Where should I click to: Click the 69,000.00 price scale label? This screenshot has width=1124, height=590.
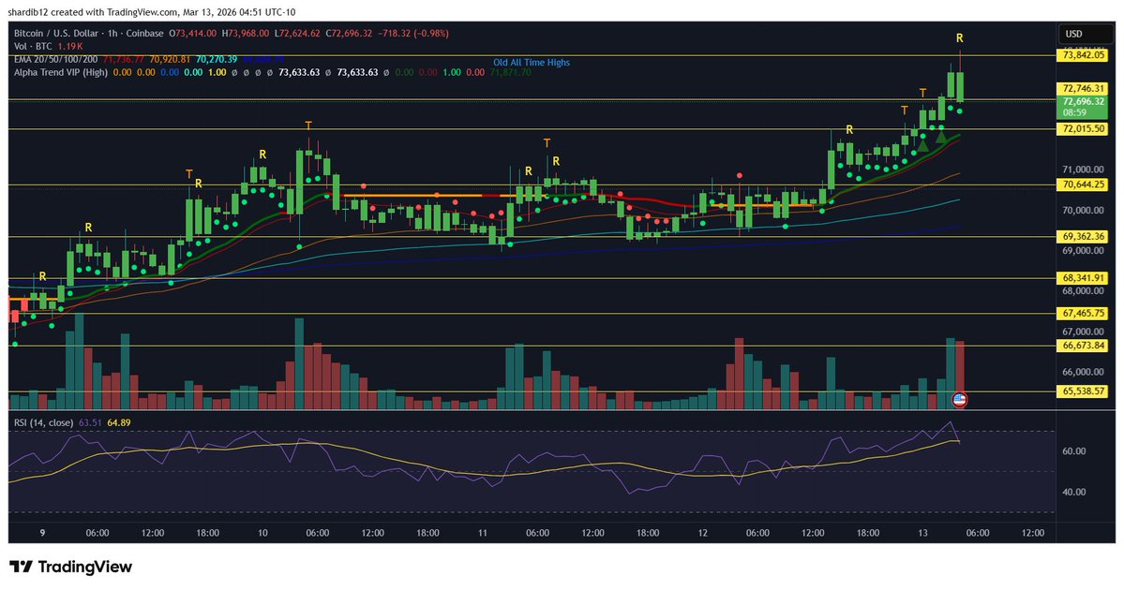click(1083, 251)
